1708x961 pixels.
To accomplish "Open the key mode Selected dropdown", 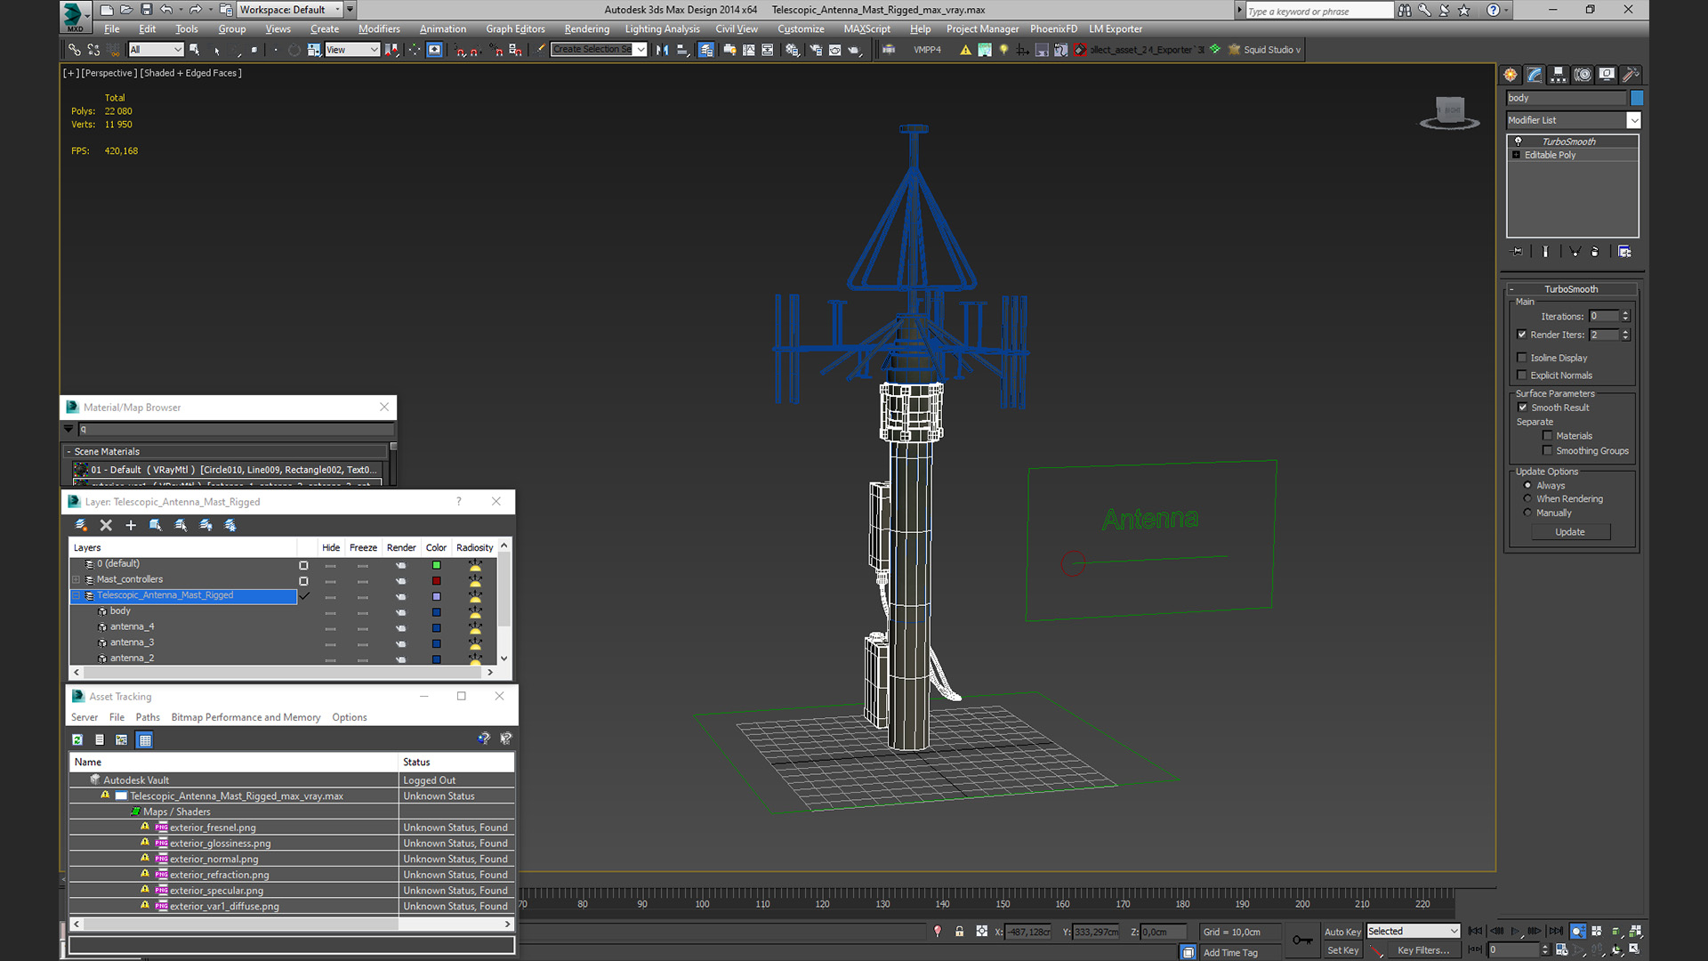I will click(x=1413, y=931).
